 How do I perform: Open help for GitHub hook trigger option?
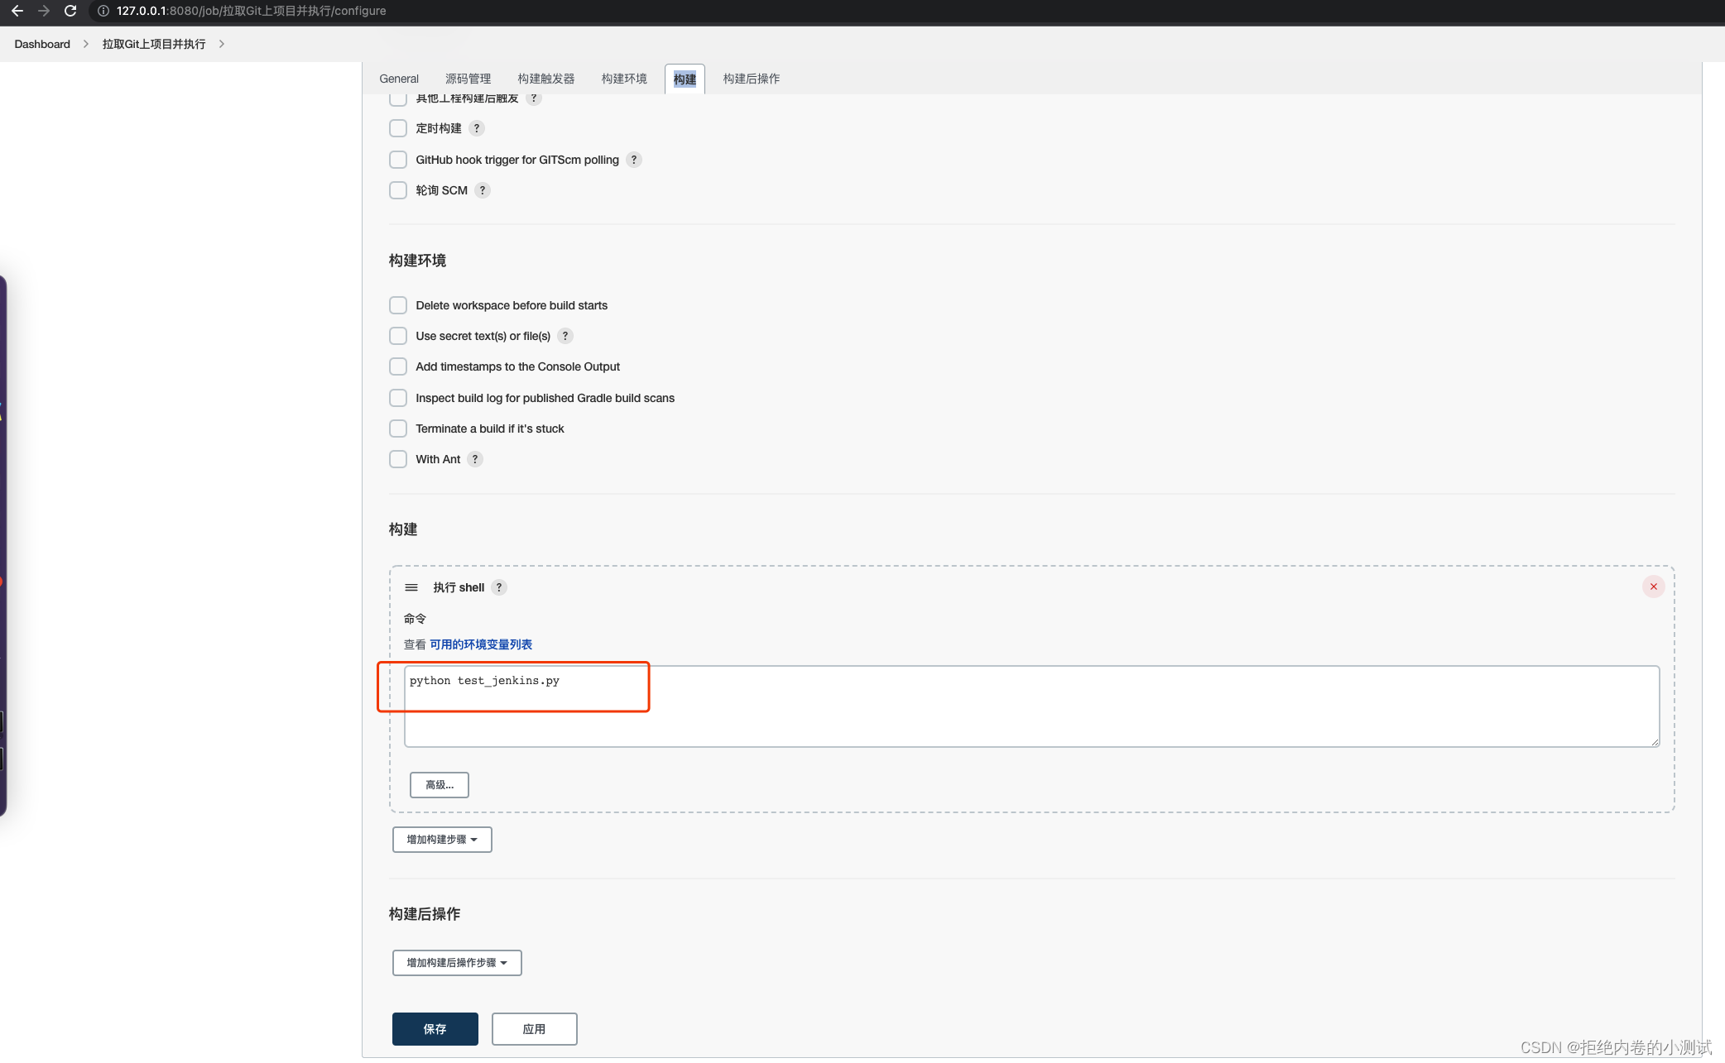pyautogui.click(x=634, y=160)
